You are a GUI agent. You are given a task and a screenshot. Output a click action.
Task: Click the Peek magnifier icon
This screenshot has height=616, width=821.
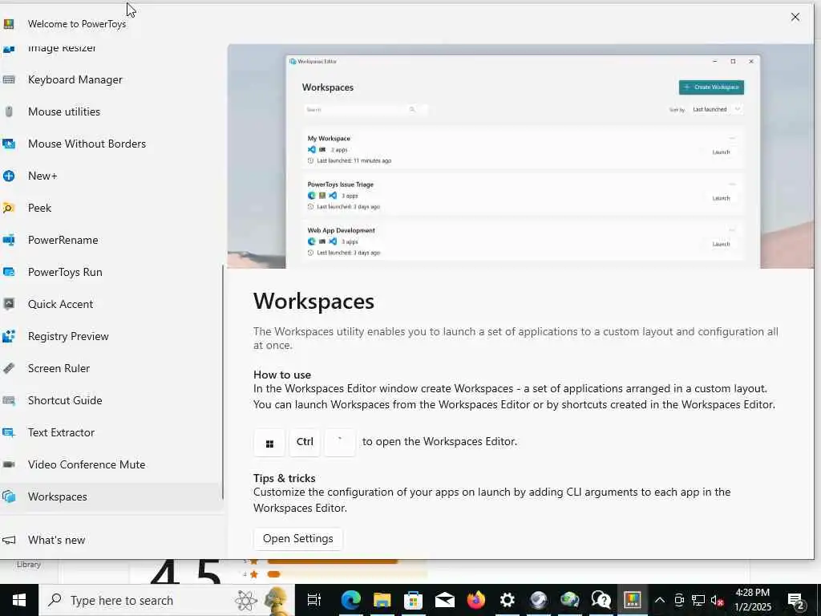click(9, 208)
